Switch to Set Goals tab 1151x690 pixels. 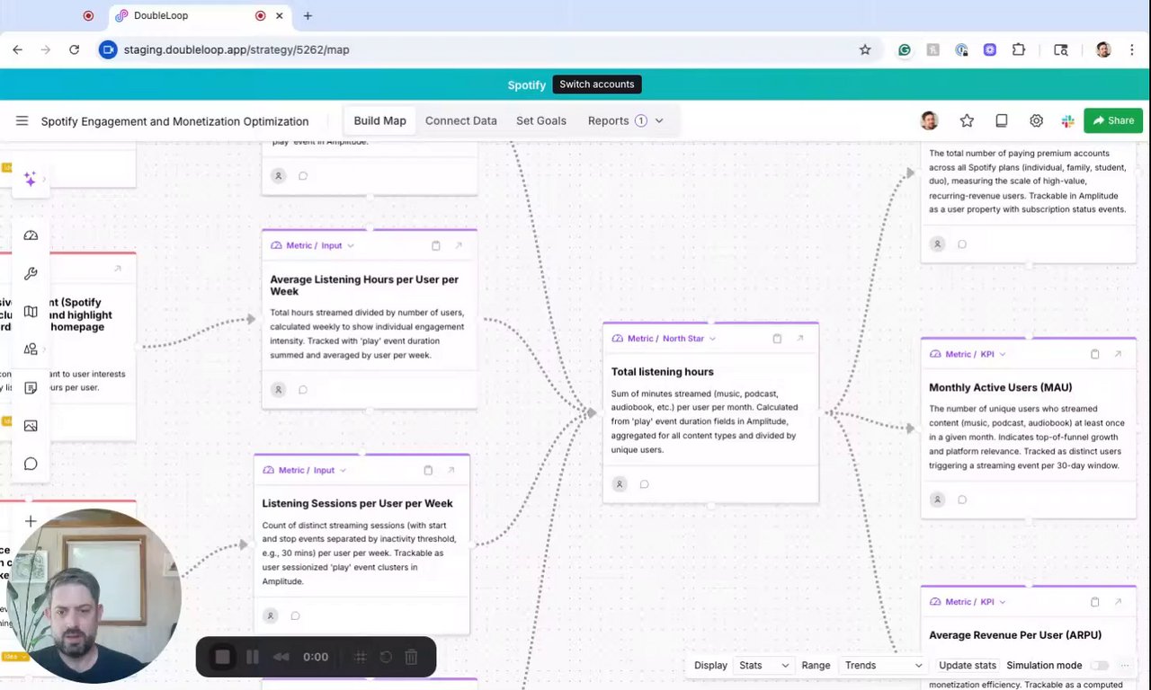coord(541,120)
